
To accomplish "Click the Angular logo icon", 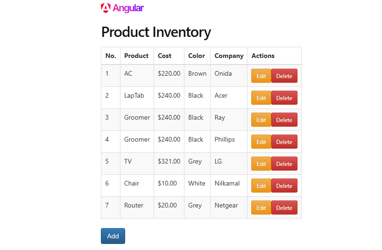I will coord(106,8).
